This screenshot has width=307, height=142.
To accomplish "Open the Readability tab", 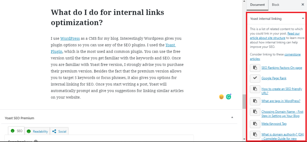I will click(37, 131).
